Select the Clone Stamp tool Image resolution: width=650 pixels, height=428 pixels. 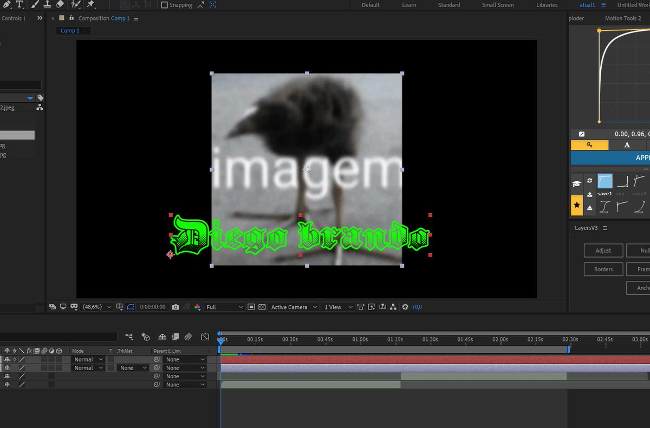point(47,4)
